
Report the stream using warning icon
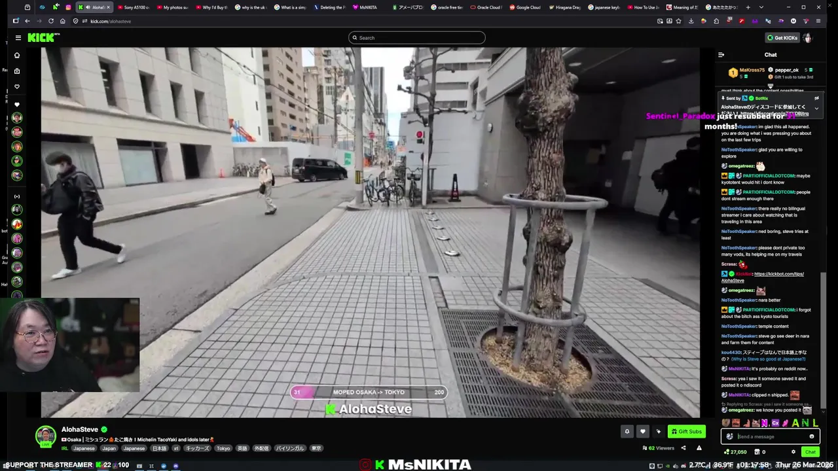click(x=699, y=448)
